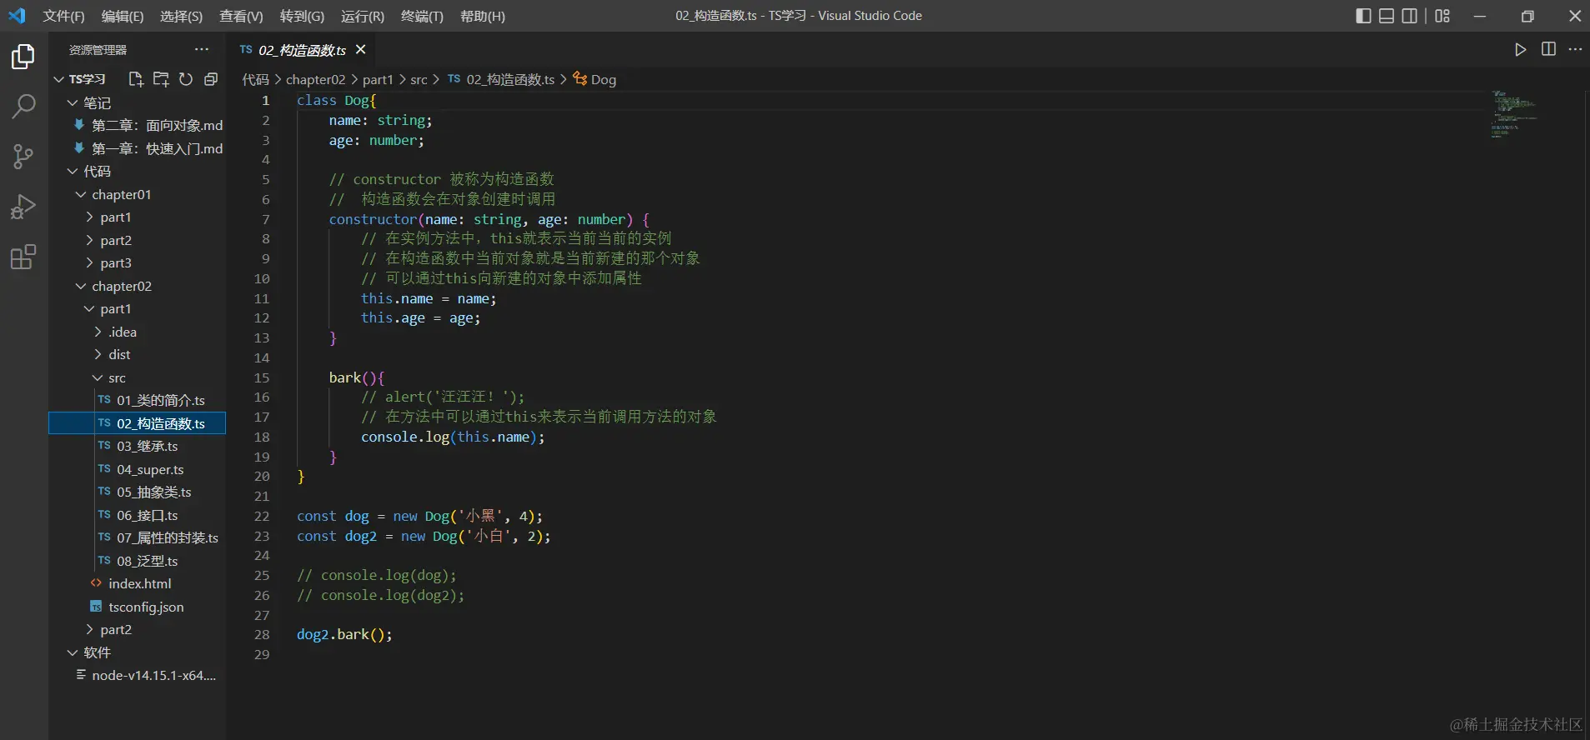The height and width of the screenshot is (740, 1590).
Task: Open explorer panel more actions menu
Action: [202, 50]
